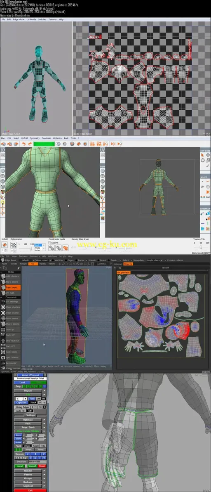Click the RestoreUV command
This screenshot has height=492, width=211.
11,363
